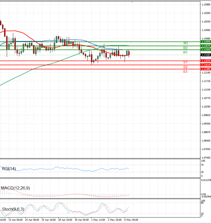This screenshot has height=223, width=211.
Task: Click the 1.10770 price axis value
Action: tap(206, 98)
